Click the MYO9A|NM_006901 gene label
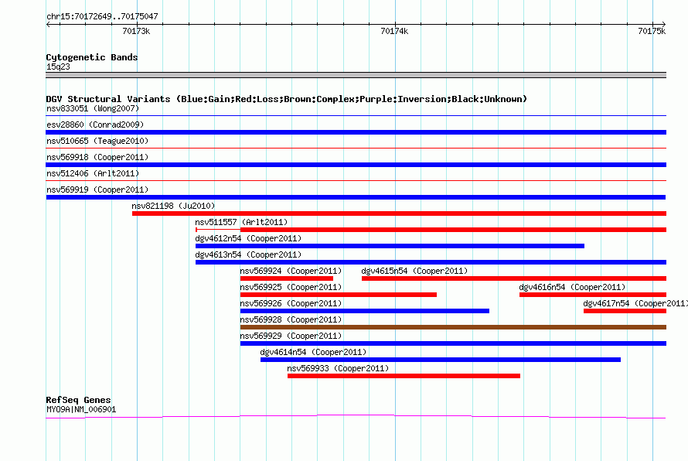This screenshot has width=688, height=461. click(81, 410)
